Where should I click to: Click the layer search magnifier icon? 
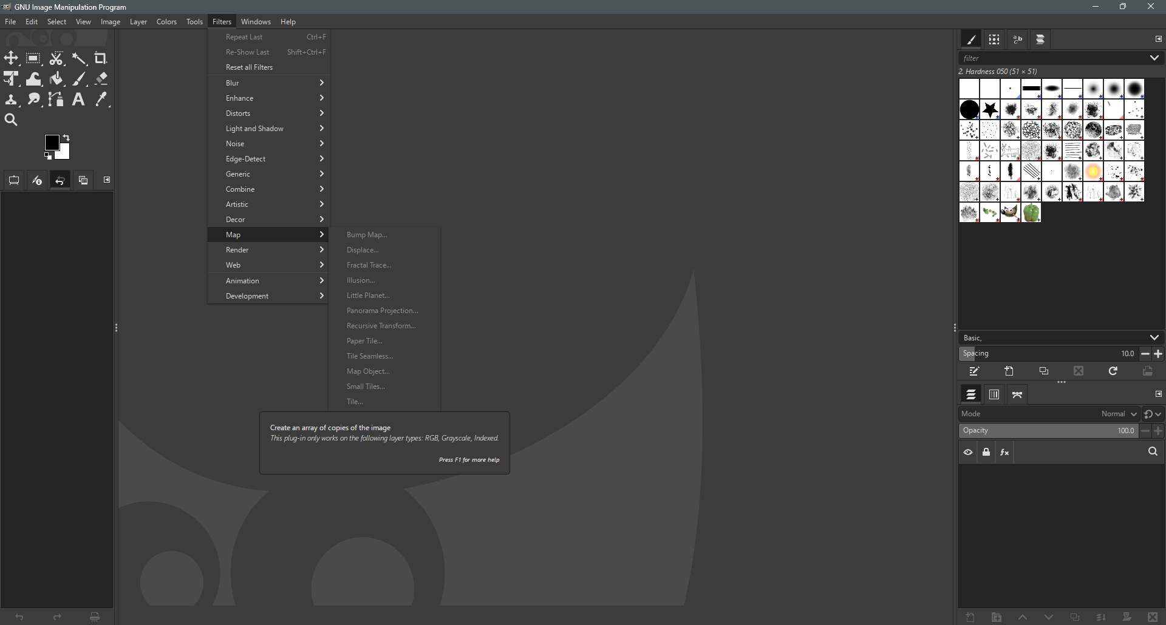point(1153,452)
